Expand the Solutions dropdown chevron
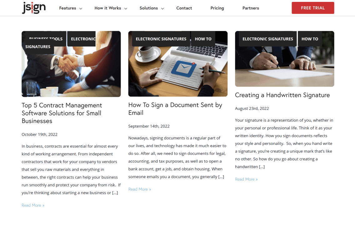355x225 pixels. (x=162, y=9)
